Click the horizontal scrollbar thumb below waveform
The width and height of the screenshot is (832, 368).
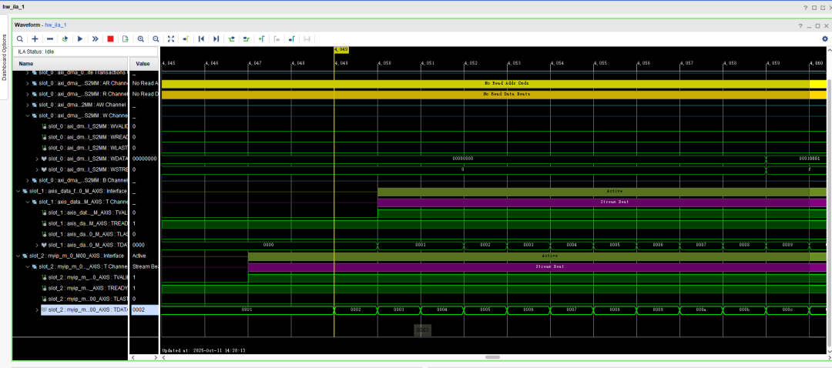point(491,357)
